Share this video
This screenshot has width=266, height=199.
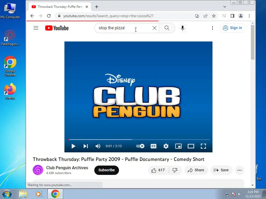tap(196, 170)
